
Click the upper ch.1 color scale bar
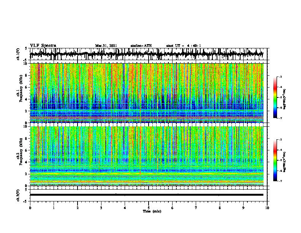(275, 97)
